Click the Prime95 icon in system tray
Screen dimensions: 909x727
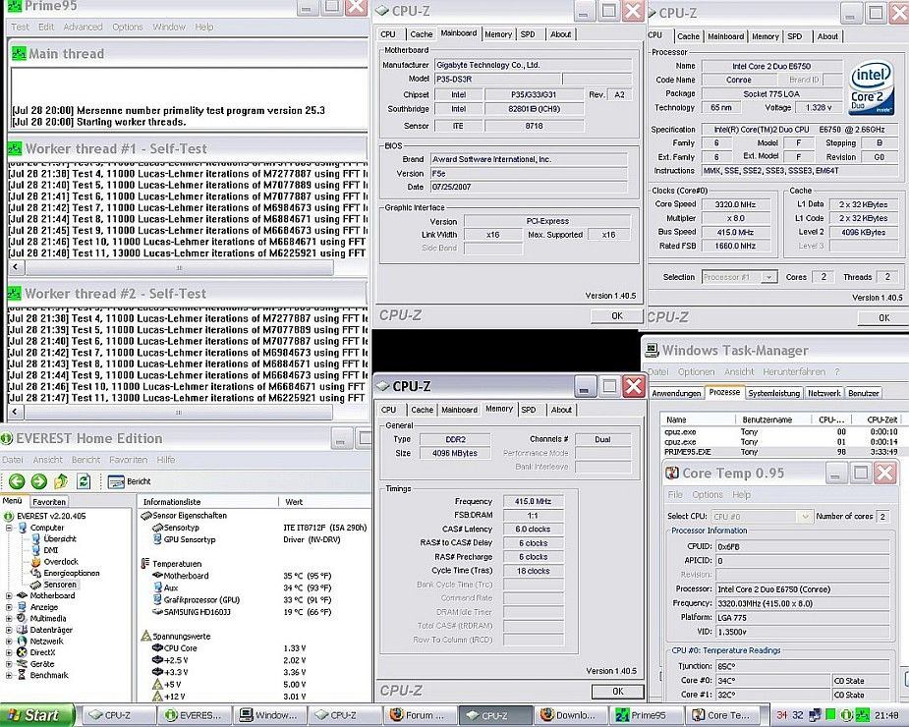click(x=862, y=715)
